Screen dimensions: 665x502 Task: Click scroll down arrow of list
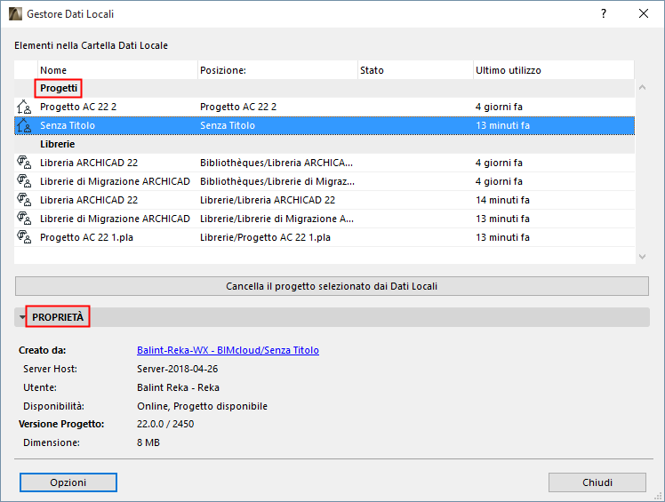[642, 257]
